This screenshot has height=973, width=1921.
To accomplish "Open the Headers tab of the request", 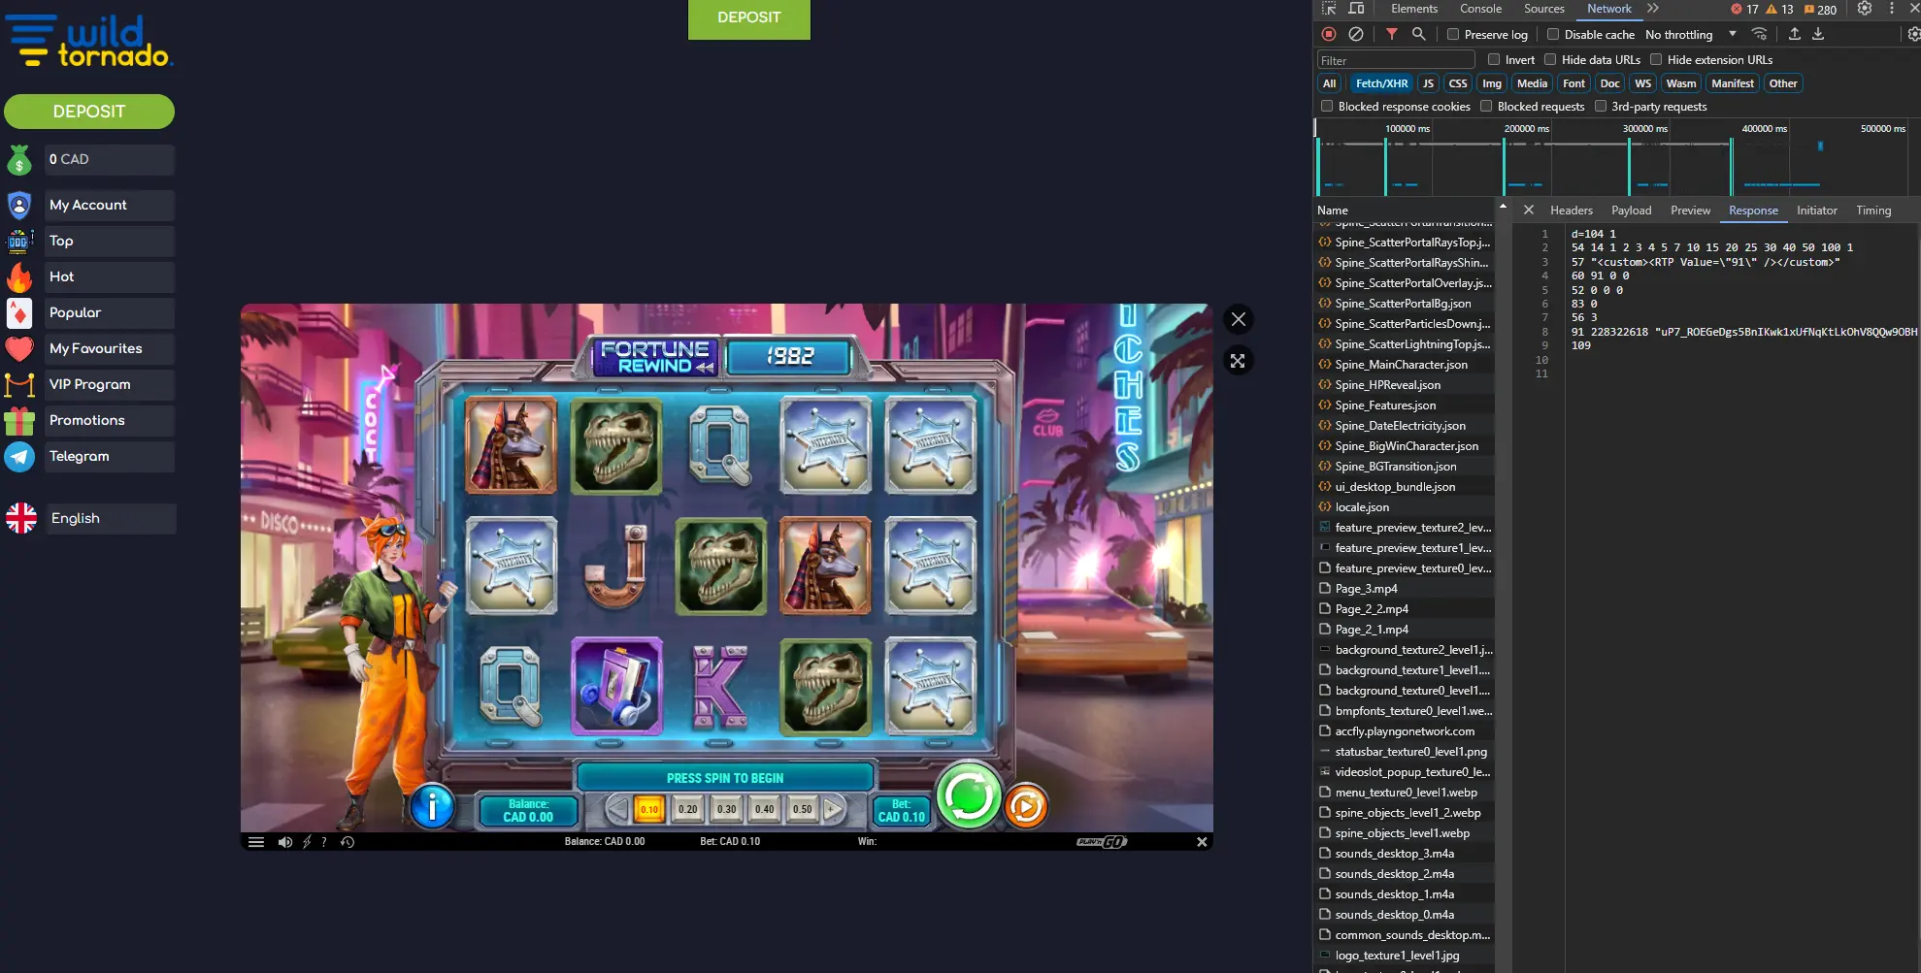I will point(1571,210).
